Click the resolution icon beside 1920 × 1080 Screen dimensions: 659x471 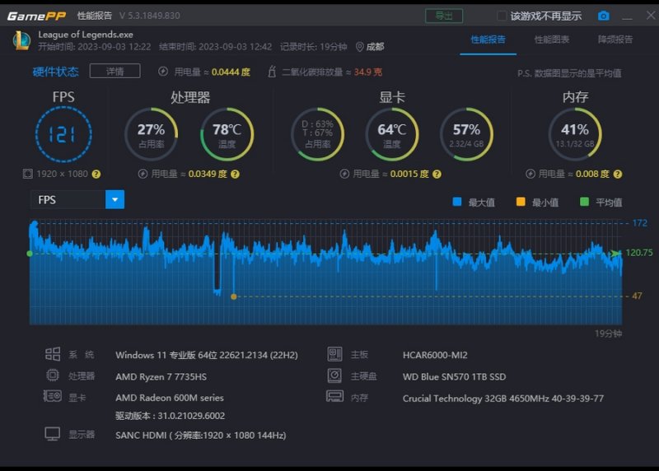point(28,174)
